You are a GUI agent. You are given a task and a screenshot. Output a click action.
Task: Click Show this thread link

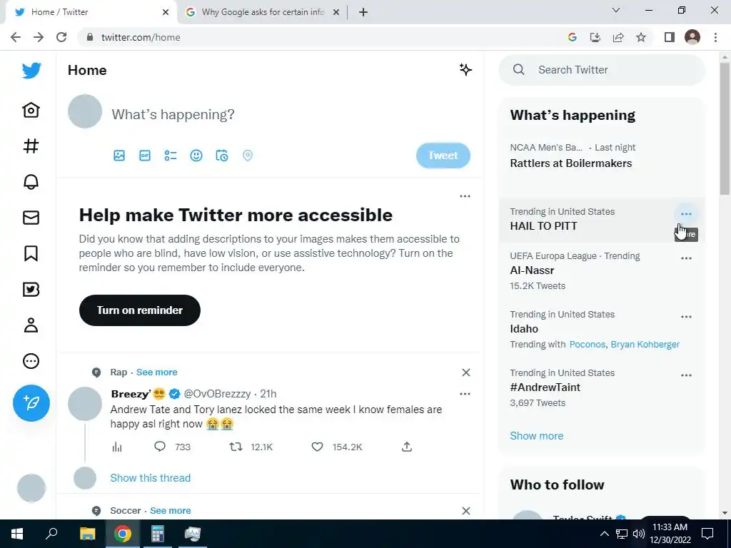tap(151, 478)
